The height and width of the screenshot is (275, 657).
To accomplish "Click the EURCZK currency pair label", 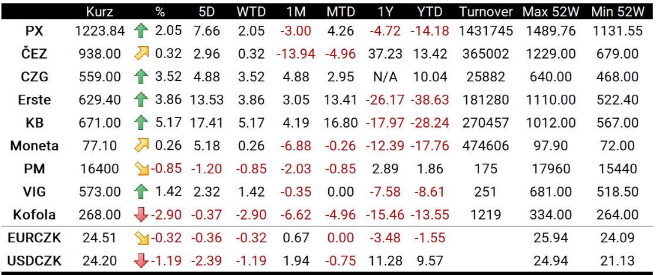I will (35, 238).
